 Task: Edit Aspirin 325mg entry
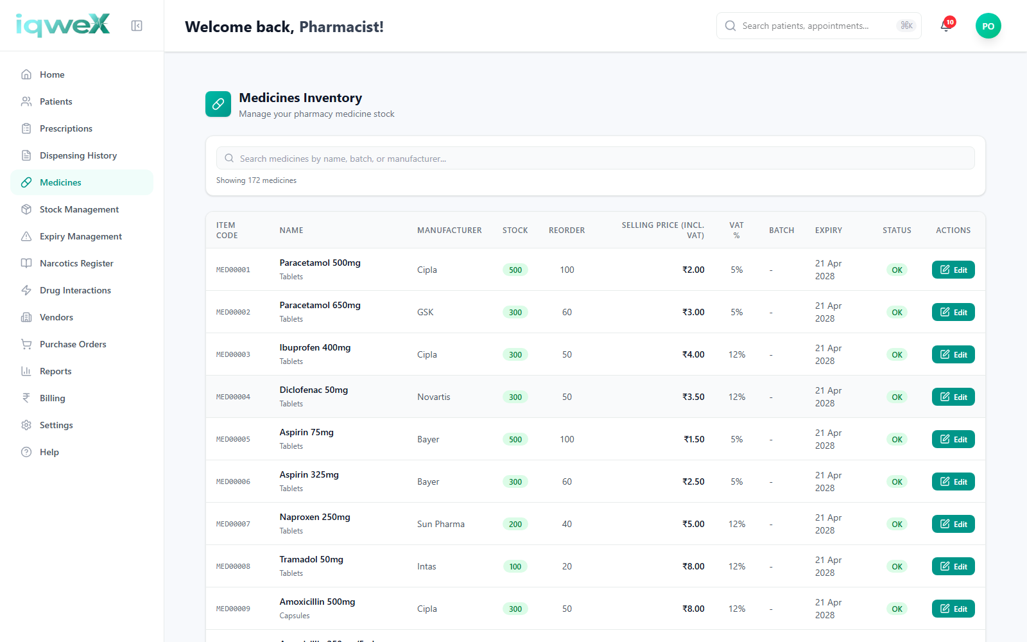tap(953, 481)
